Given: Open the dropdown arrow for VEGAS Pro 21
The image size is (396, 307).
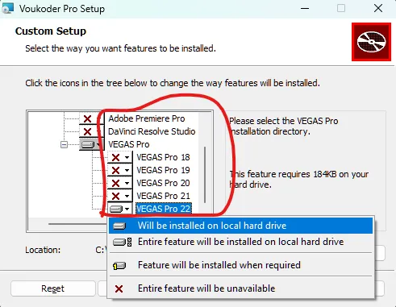Looking at the screenshot, I should coord(127,196).
